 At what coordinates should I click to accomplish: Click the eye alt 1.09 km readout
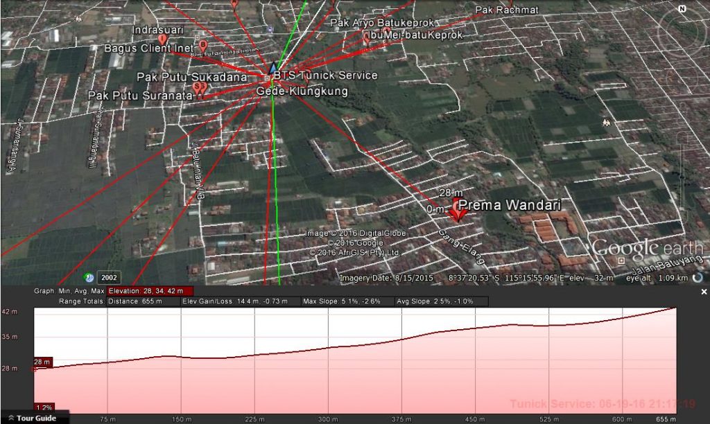[657, 278]
